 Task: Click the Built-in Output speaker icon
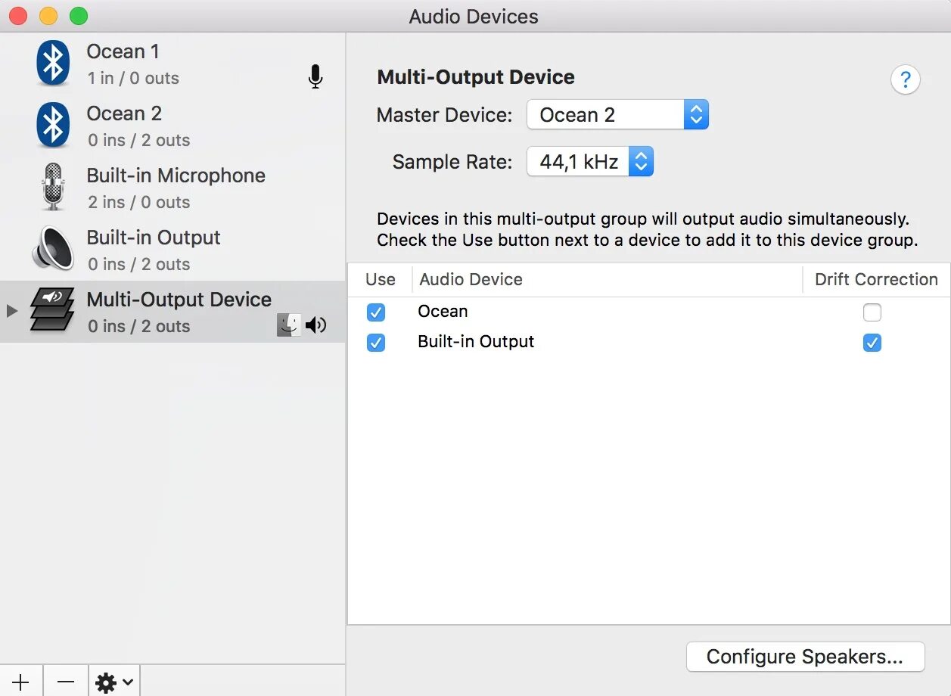[53, 249]
